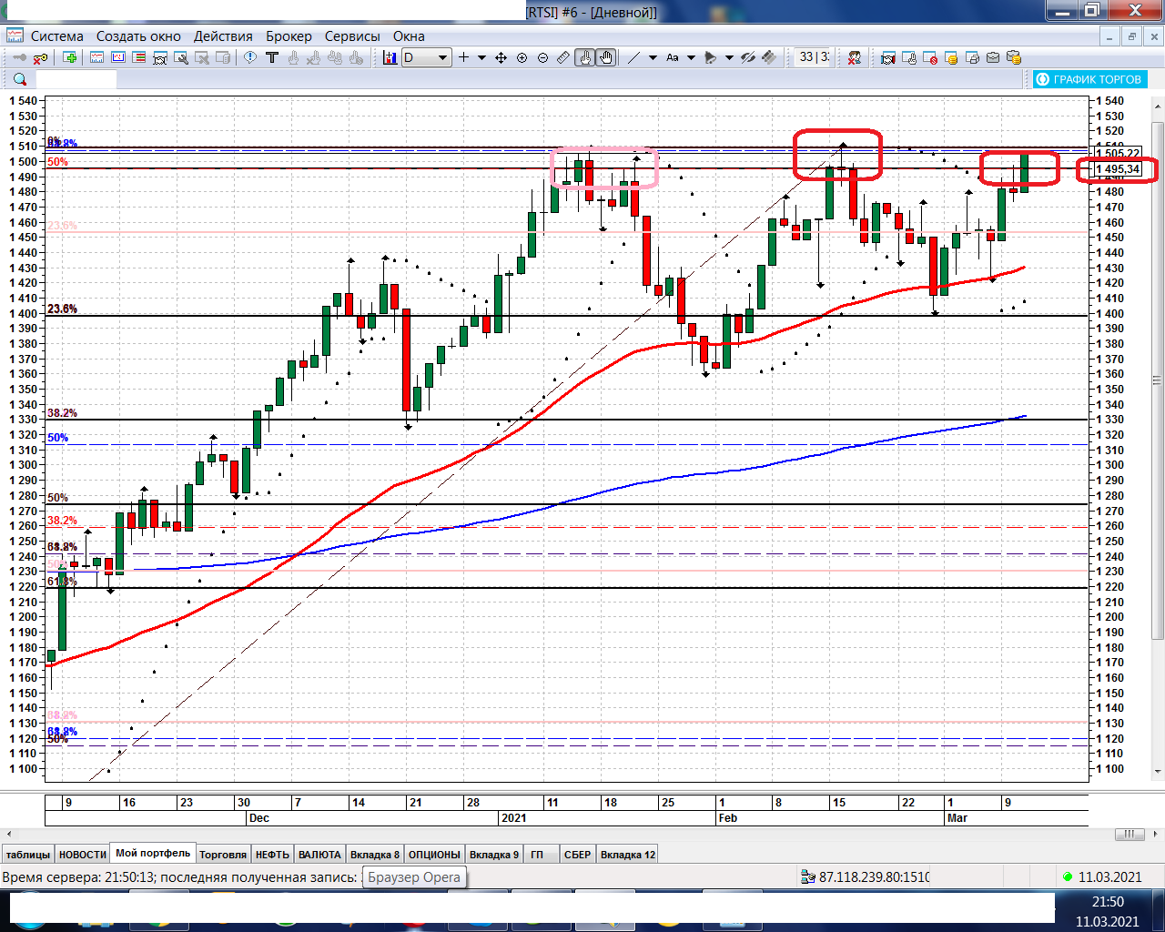This screenshot has width=1165, height=932.
Task: Open the chart text label T tool
Action: point(271,57)
